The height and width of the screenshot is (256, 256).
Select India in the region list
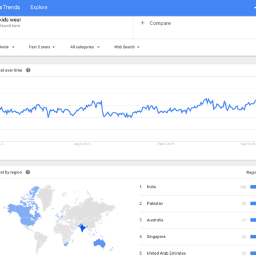[x=151, y=187]
